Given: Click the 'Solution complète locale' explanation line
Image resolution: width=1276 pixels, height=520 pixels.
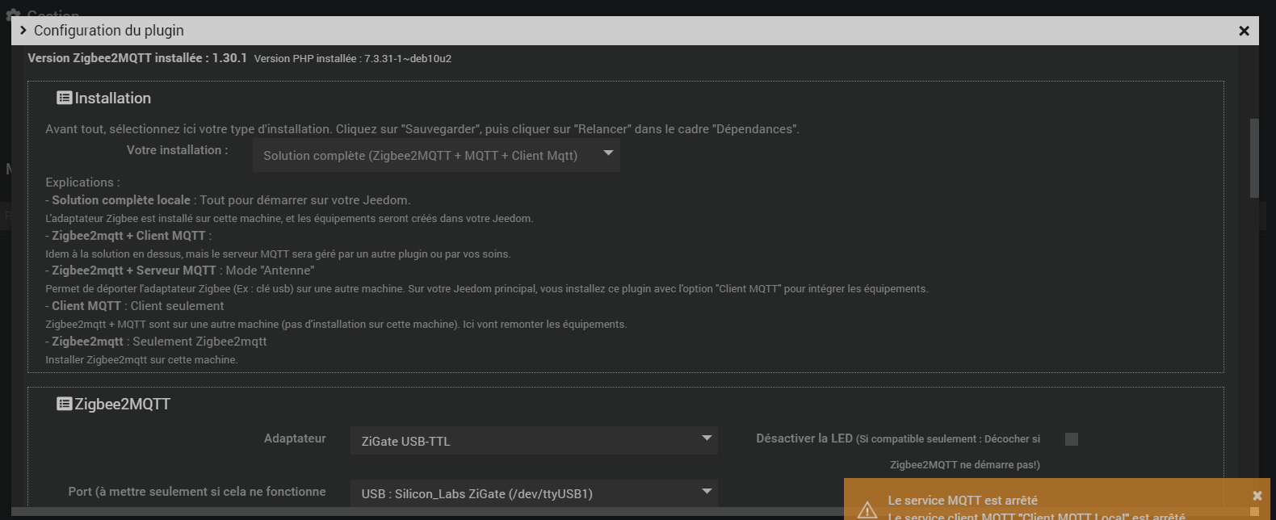Looking at the screenshot, I should click(x=228, y=200).
